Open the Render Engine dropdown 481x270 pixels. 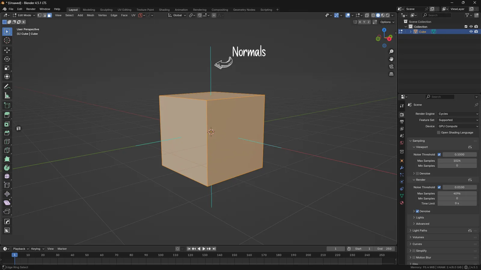pyautogui.click(x=458, y=114)
